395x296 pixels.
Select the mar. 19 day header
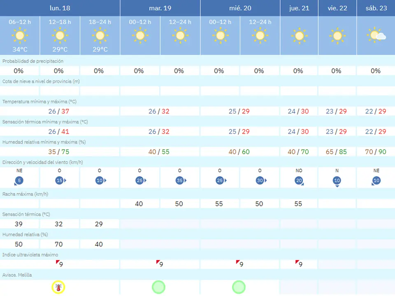coord(160,8)
